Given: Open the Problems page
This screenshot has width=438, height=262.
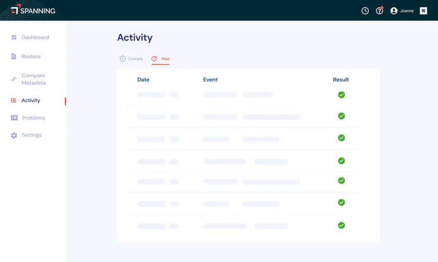Looking at the screenshot, I should point(33,118).
